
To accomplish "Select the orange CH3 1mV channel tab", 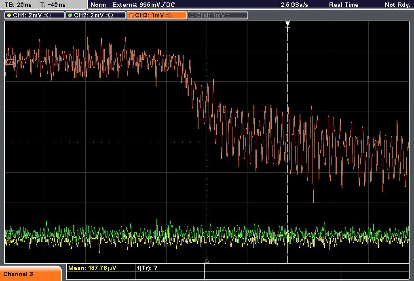I will tap(156, 15).
